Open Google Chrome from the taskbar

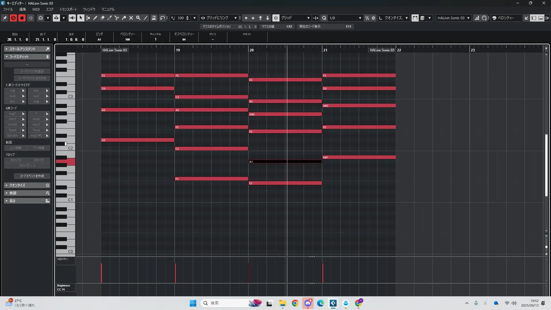[x=295, y=303]
